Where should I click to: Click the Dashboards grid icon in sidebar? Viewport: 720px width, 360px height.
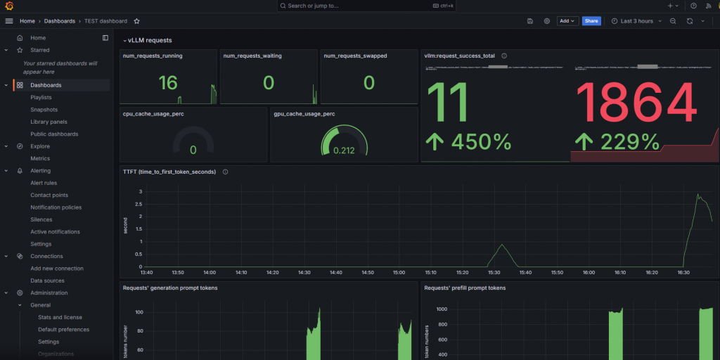[20, 85]
